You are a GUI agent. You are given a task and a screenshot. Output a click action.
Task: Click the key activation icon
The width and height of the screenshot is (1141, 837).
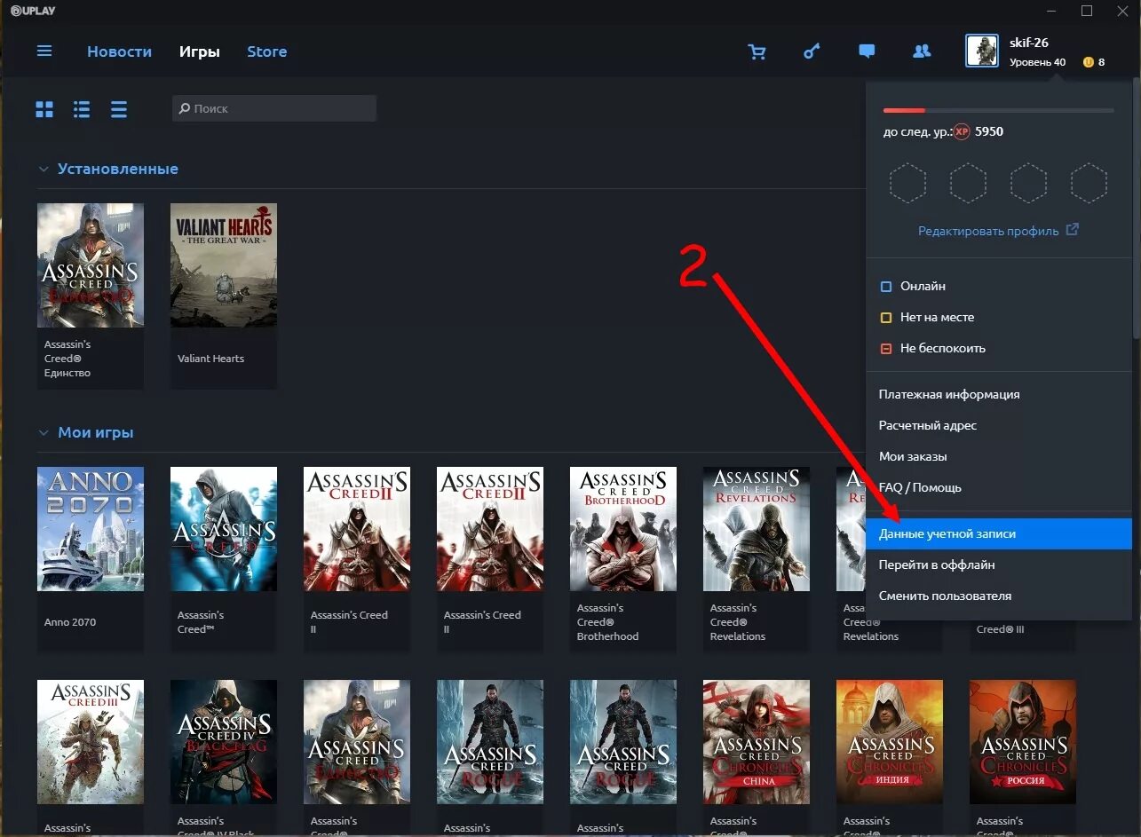(x=812, y=51)
